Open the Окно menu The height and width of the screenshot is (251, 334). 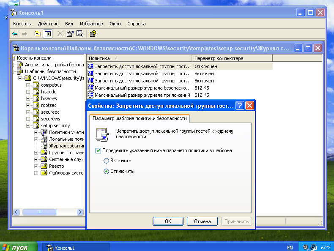click(x=115, y=24)
